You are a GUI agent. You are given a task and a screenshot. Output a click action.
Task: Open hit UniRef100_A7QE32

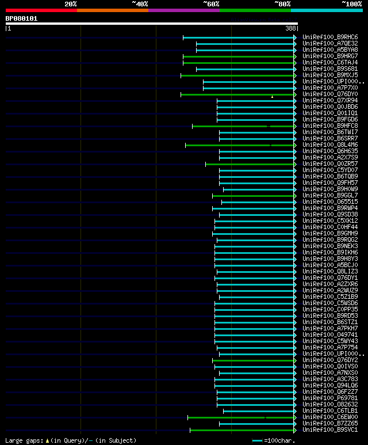click(330, 43)
